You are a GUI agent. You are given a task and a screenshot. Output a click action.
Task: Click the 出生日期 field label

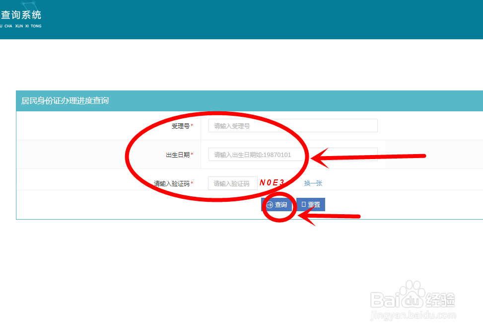(178, 155)
